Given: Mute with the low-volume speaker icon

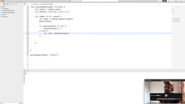Looking at the screenshot, I should point(152,96).
